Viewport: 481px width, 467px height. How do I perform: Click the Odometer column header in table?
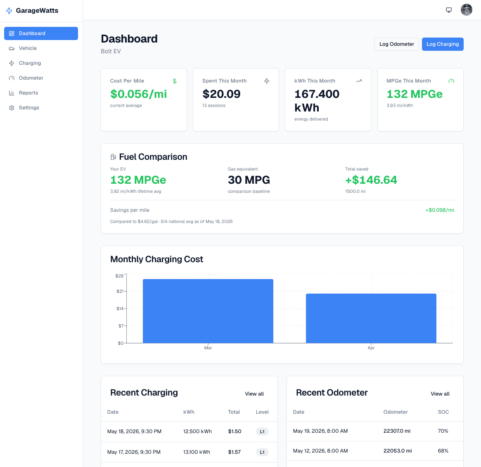point(396,412)
